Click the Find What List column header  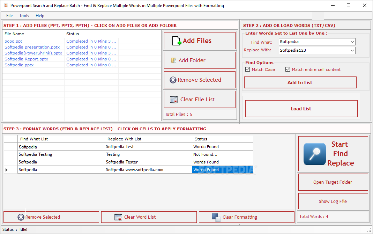61,139
